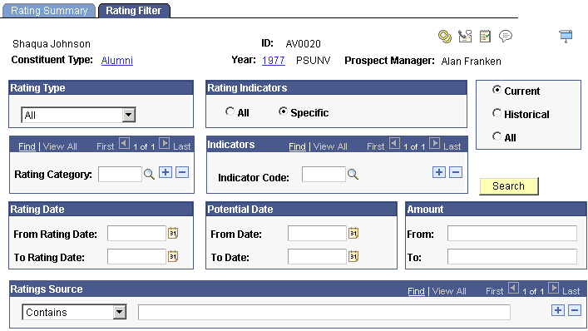Screen dimensions: 588x331
Task: Click Potential Date From Date field
Action: point(317,233)
